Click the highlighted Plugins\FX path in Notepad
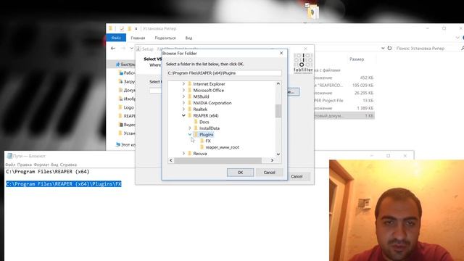Image resolution: width=464 pixels, height=261 pixels. (x=64, y=183)
